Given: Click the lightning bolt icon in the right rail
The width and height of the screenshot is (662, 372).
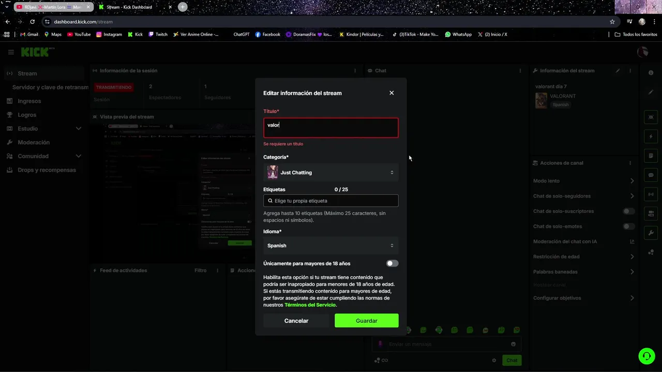Looking at the screenshot, I should pos(651,136).
